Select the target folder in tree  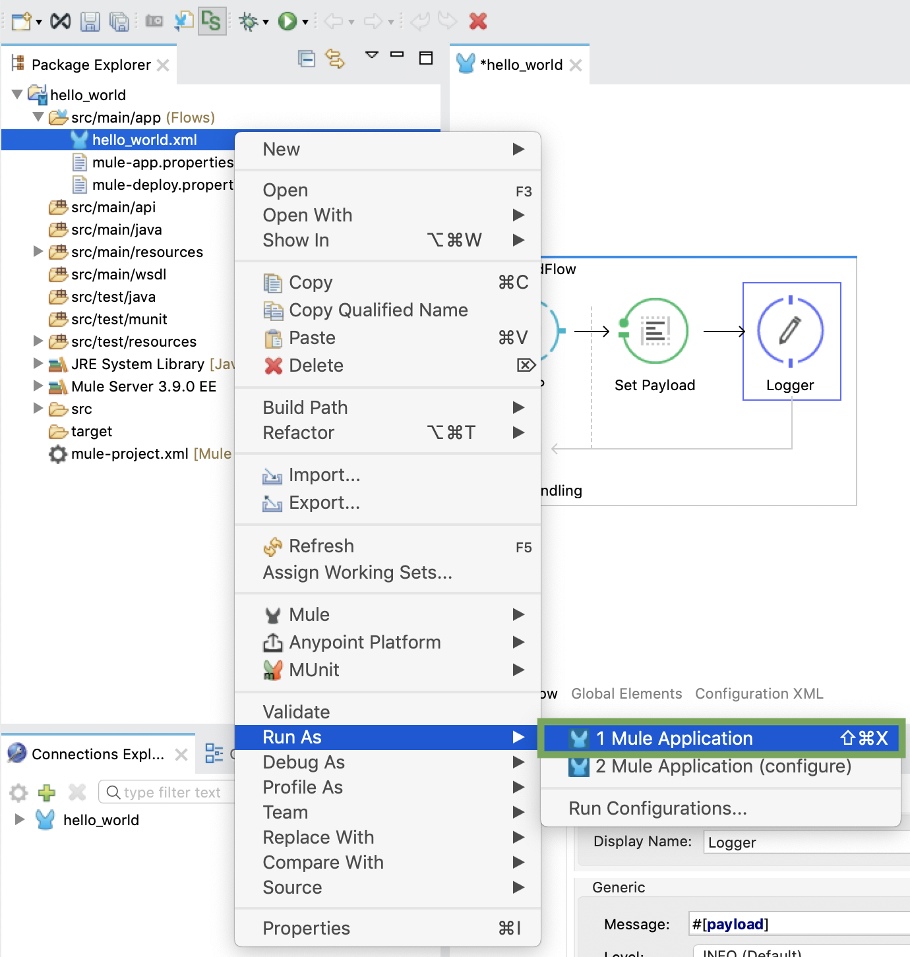80,431
